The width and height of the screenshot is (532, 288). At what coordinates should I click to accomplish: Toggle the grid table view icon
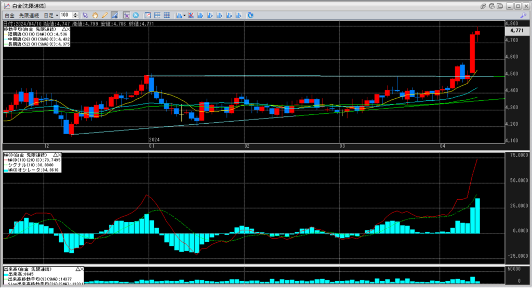point(167,15)
